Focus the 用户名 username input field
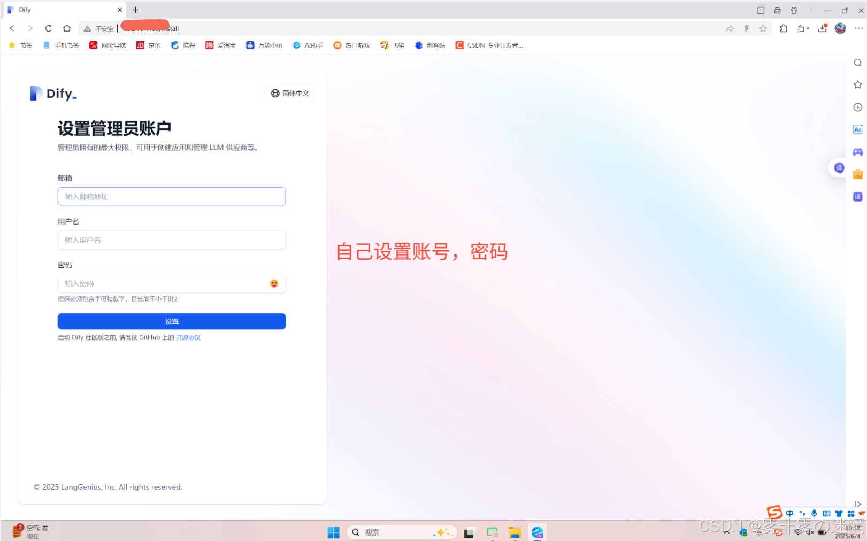Screen dimensions: 867x541 (172, 240)
